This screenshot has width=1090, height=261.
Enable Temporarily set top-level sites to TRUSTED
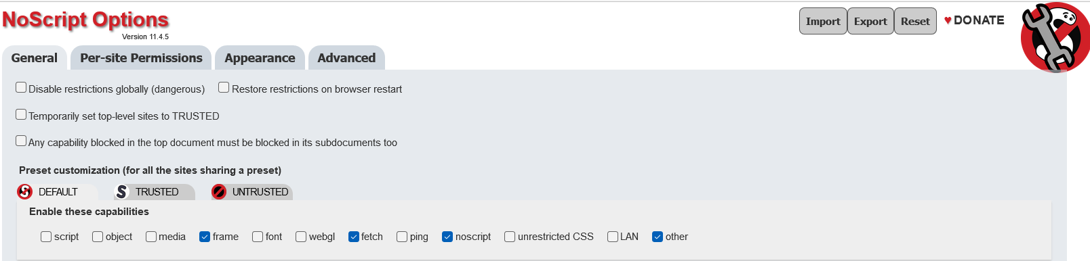coord(21,114)
